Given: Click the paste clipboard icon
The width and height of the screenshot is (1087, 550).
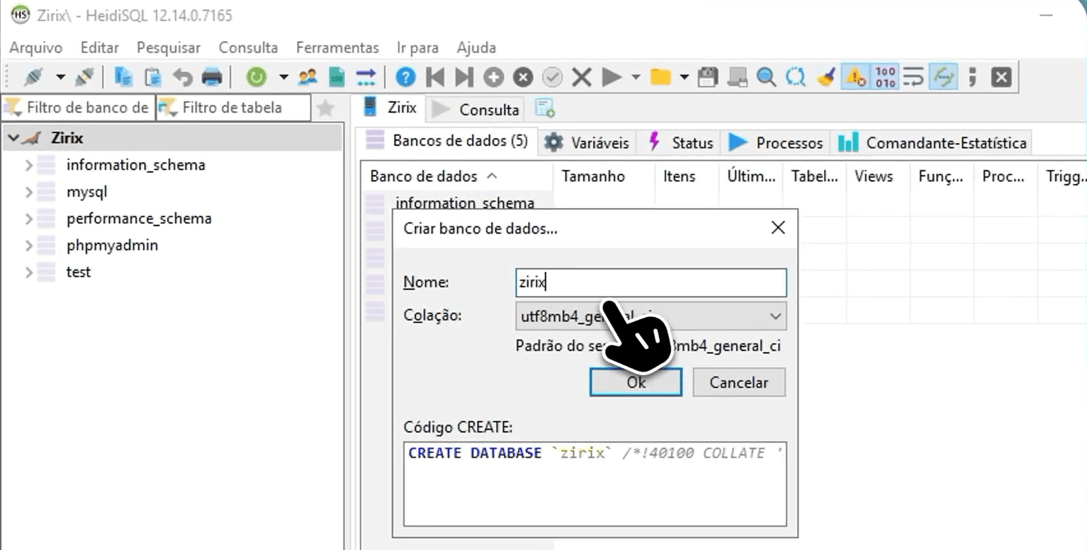Looking at the screenshot, I should point(153,76).
